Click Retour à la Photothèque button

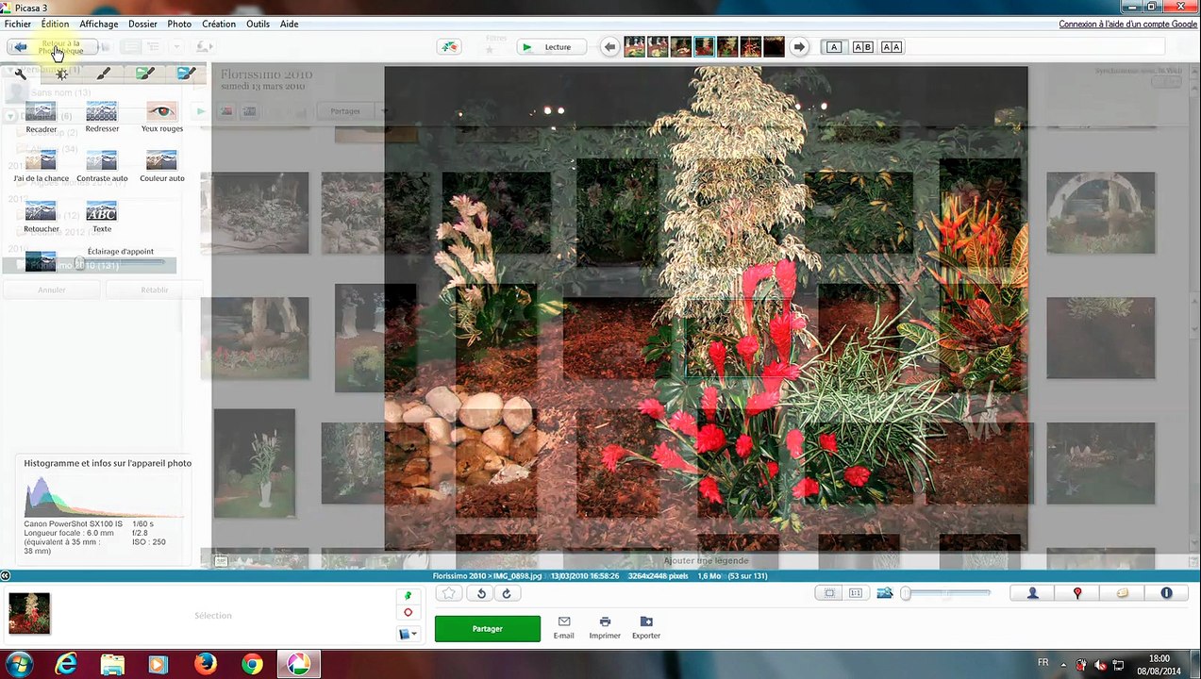coord(53,46)
